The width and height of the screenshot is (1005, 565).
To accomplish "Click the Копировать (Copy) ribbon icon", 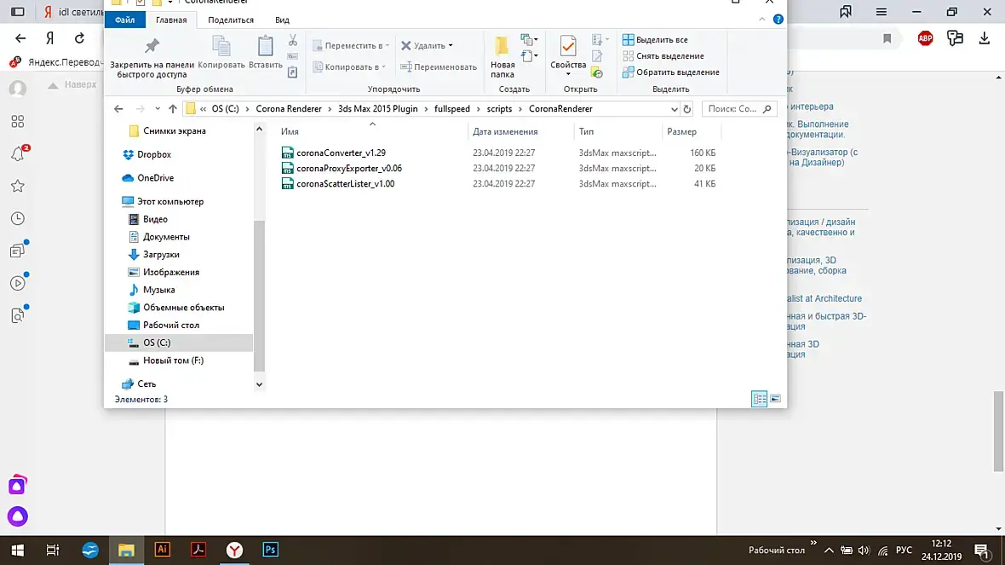I will (x=221, y=46).
